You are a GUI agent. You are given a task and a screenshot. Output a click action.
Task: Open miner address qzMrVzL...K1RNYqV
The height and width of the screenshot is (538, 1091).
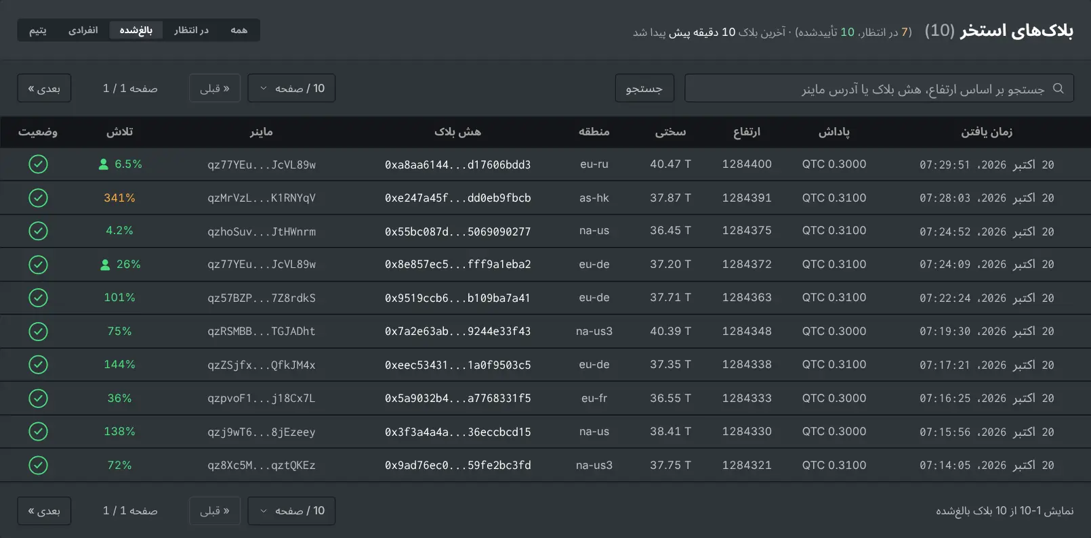click(262, 198)
